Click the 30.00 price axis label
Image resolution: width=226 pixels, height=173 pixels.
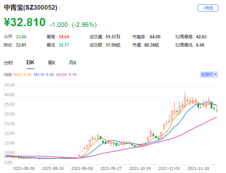pos(10,114)
